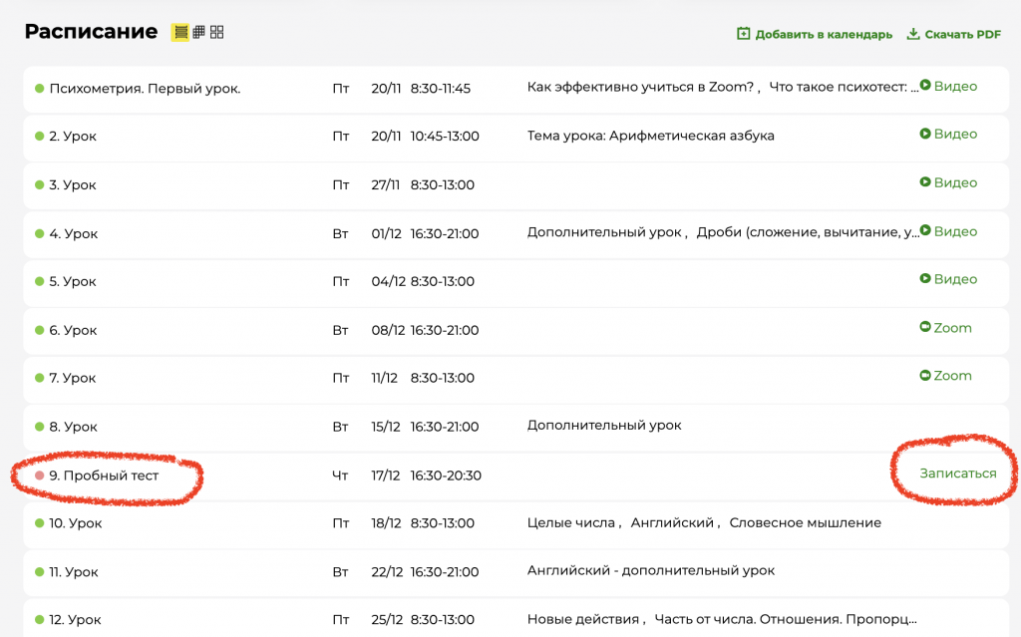
Task: Click the add-to-calendar icon
Action: pyautogui.click(x=743, y=34)
